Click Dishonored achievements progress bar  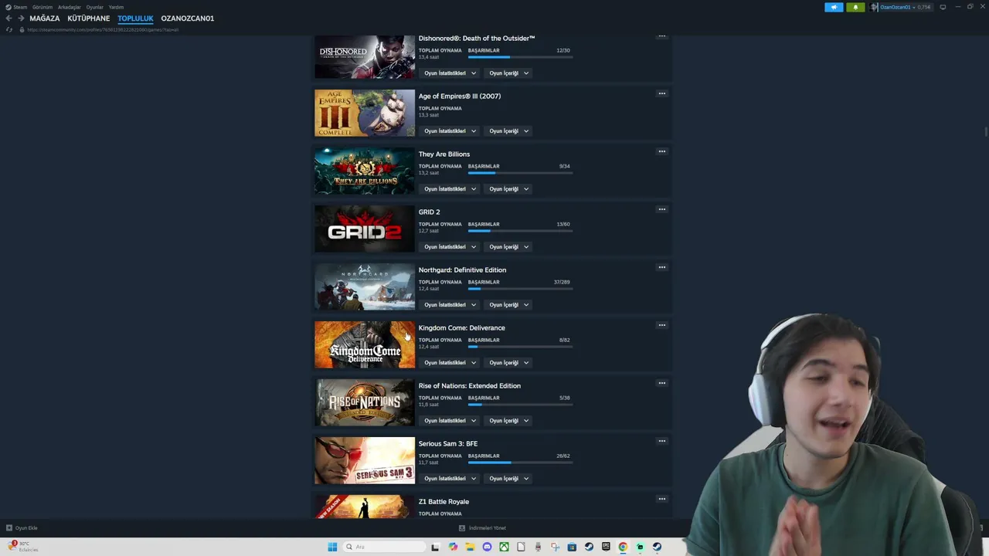520,57
